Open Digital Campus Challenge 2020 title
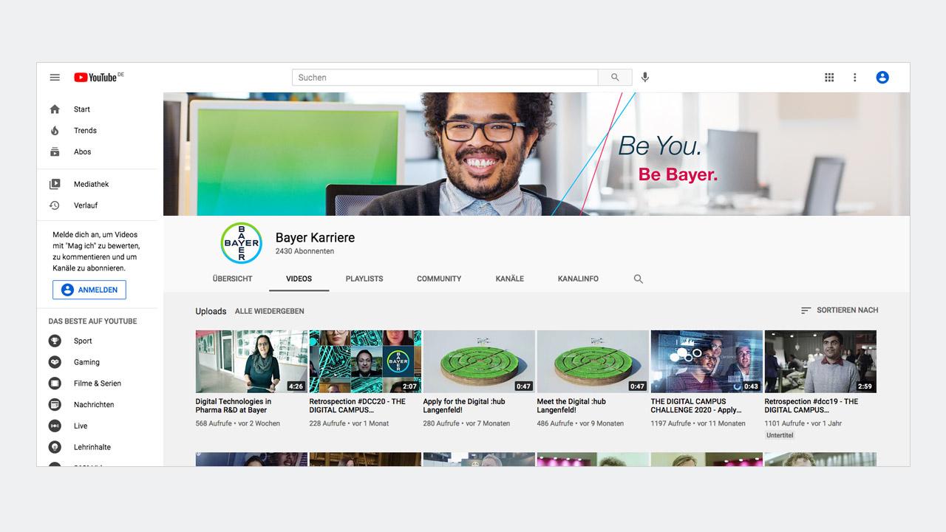946x532 pixels. [x=696, y=406]
